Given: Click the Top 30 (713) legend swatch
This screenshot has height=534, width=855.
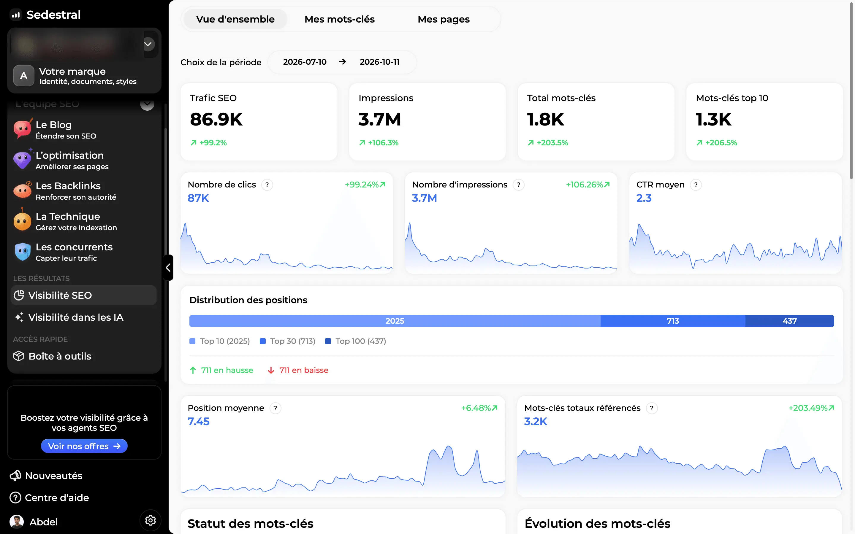Looking at the screenshot, I should point(262,341).
